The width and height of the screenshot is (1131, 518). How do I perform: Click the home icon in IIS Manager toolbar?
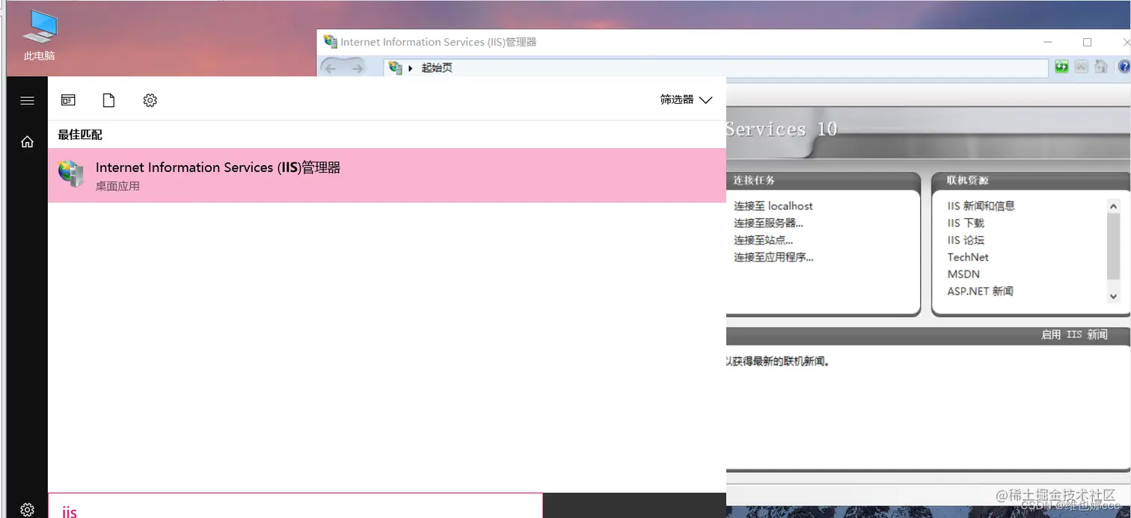tap(1100, 67)
